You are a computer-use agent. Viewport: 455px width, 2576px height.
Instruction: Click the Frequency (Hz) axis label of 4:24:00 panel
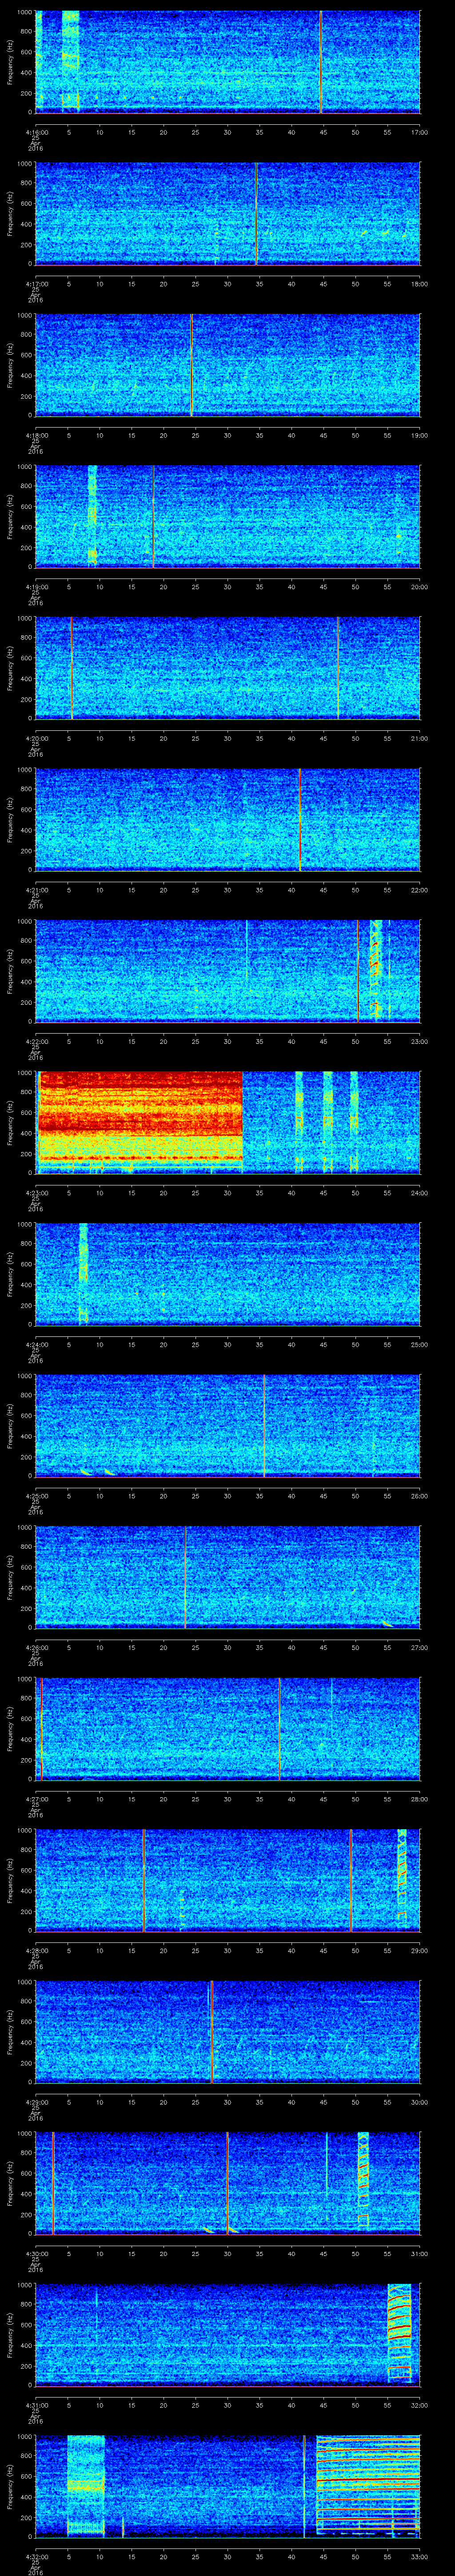[x=10, y=1273]
